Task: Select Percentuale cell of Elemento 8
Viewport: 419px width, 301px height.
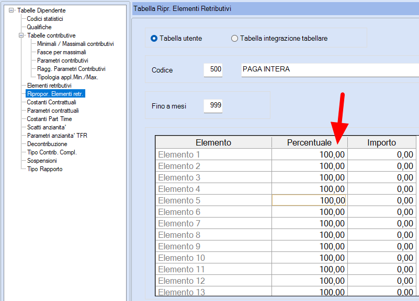Action: pyautogui.click(x=310, y=235)
